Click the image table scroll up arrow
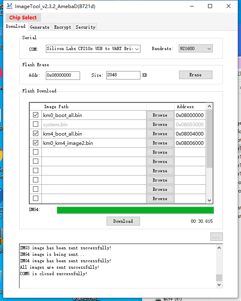Image resolution: width=241 pixels, height=301 pixels. coord(209,106)
